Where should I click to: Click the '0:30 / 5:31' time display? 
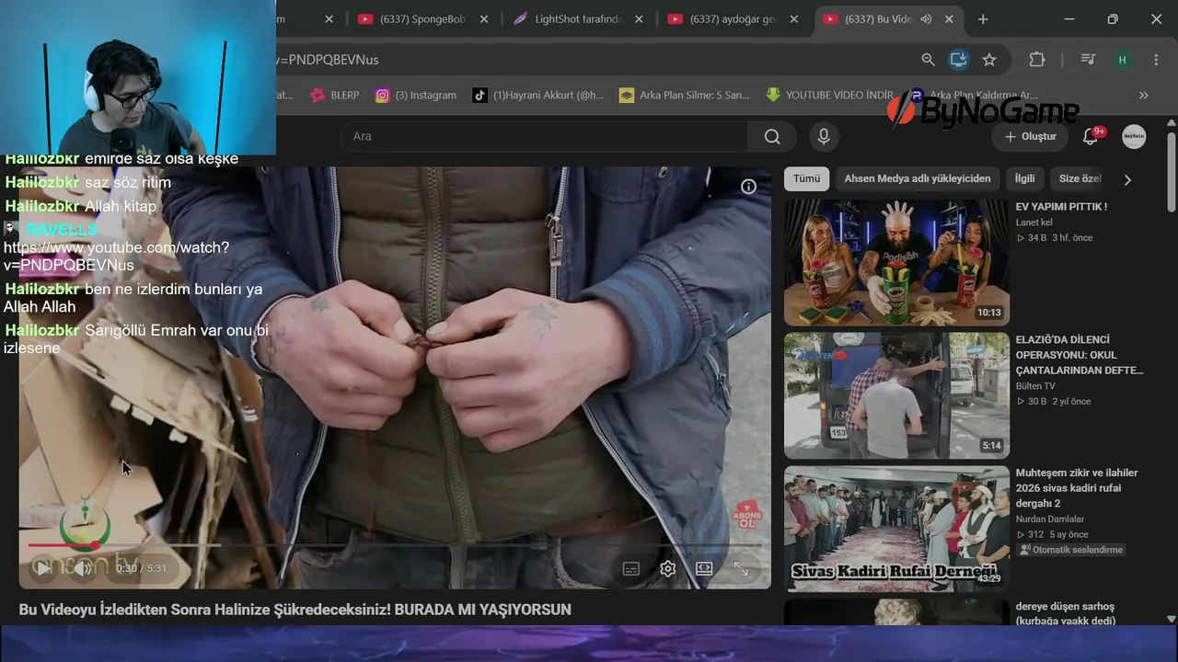coord(141,568)
